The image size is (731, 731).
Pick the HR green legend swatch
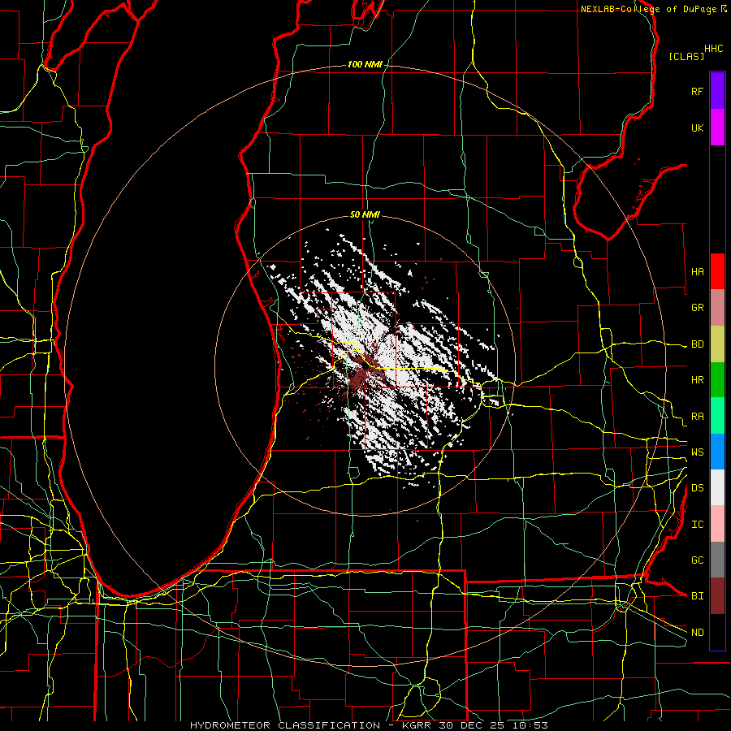pos(717,380)
